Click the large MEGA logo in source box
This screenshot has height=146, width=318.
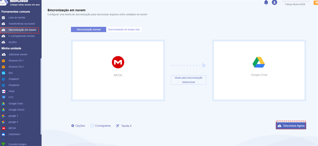tap(118, 62)
